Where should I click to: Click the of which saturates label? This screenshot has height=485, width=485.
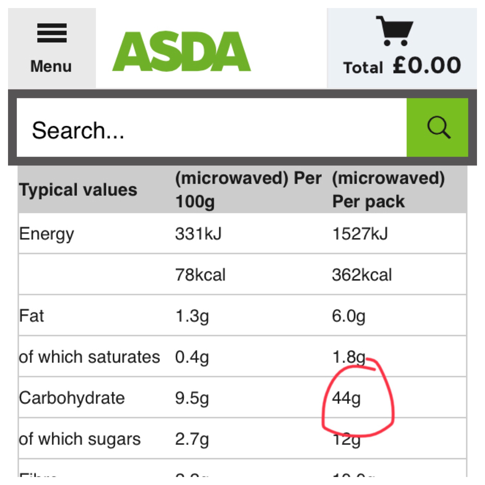[x=90, y=357]
